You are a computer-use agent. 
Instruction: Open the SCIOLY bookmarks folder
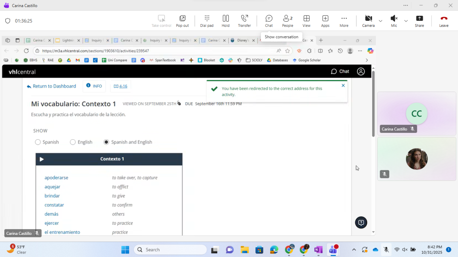pos(254,60)
